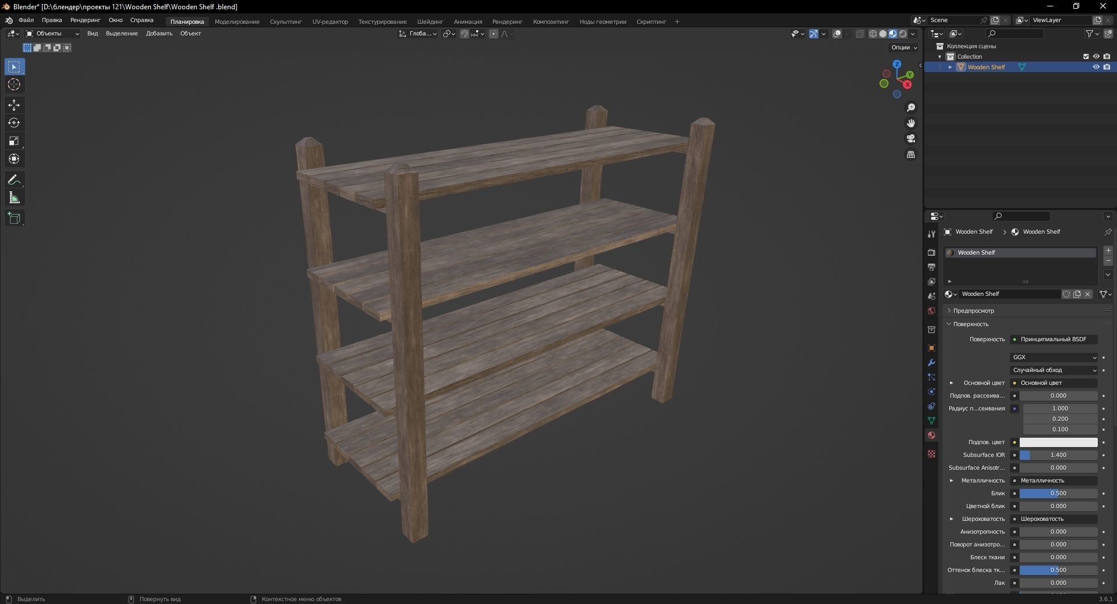Viewport: 1117px width, 604px height.
Task: Click the zoom view magnifier icon
Action: pos(911,108)
